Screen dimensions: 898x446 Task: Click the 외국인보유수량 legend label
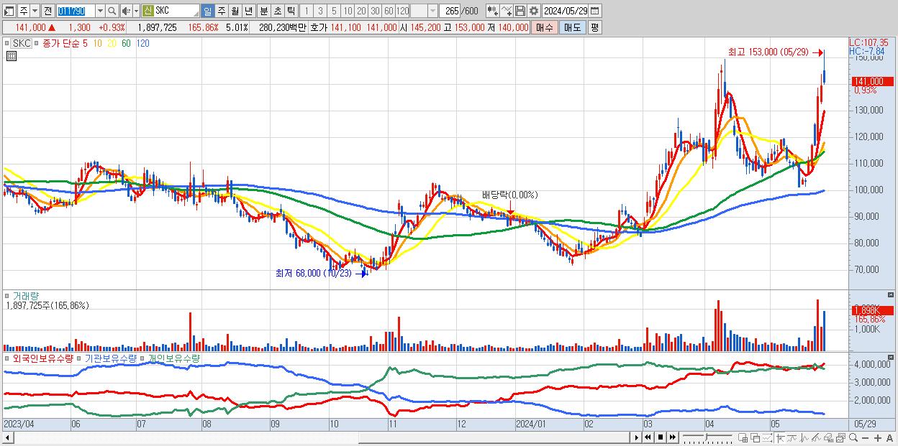(42, 358)
